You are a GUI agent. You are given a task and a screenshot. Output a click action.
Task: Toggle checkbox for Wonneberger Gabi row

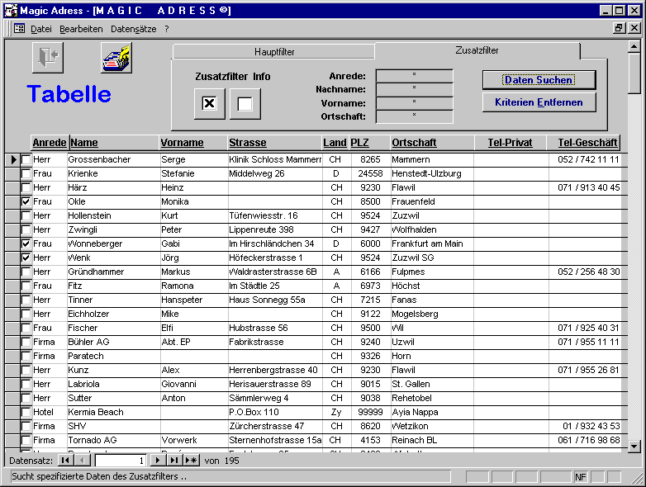(x=26, y=243)
